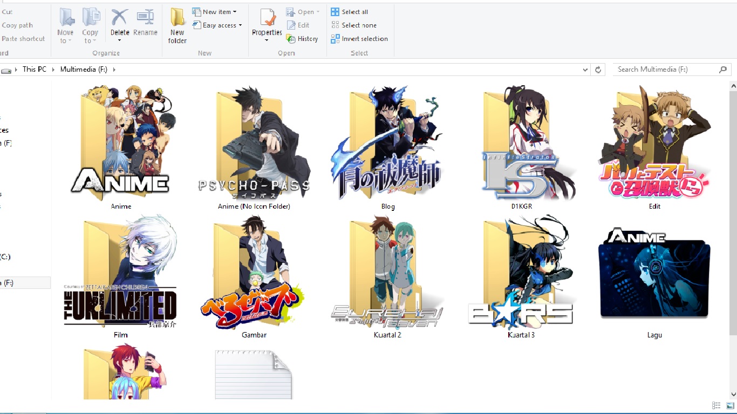Click Edit in the Open group

298,25
